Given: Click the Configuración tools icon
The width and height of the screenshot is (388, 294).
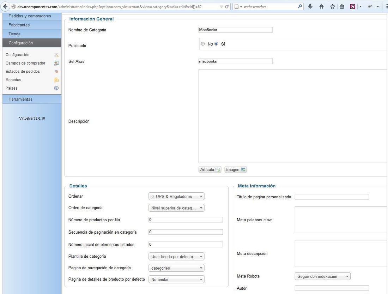Looking at the screenshot, I should tap(56, 55).
